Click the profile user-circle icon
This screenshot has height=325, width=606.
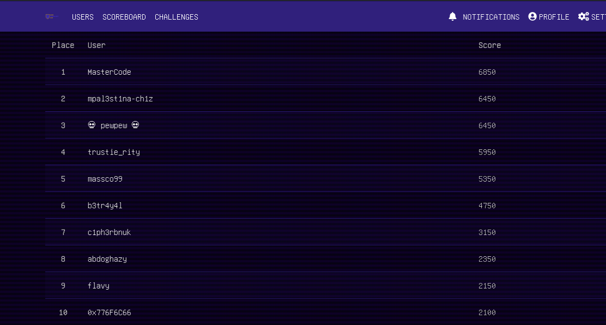[532, 17]
